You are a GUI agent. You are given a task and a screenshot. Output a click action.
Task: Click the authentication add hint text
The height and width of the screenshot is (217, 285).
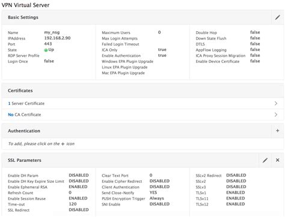41,144
